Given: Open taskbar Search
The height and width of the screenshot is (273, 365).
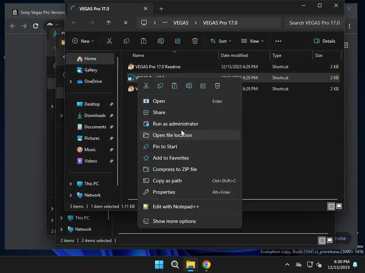Looking at the screenshot, I should [x=175, y=264].
